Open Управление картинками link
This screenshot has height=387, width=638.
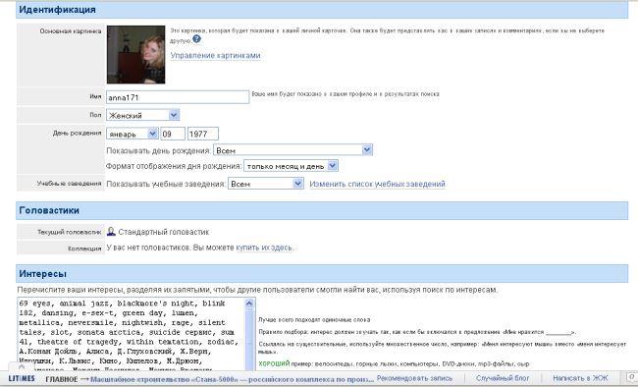[215, 55]
